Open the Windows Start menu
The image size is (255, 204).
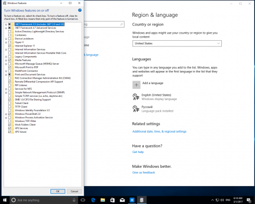[5, 200]
